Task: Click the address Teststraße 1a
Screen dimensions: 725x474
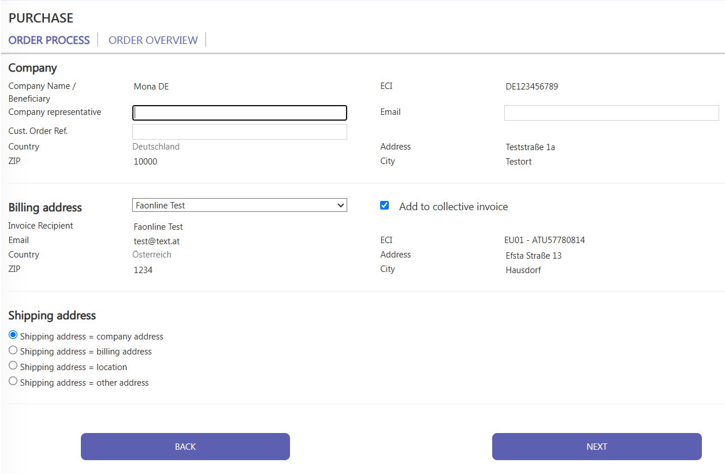Action: click(x=530, y=147)
